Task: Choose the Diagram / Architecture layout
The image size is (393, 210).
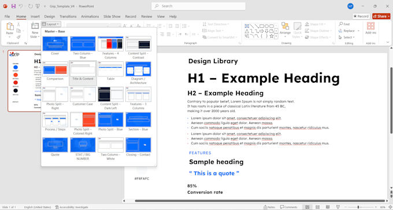Action: point(138,73)
